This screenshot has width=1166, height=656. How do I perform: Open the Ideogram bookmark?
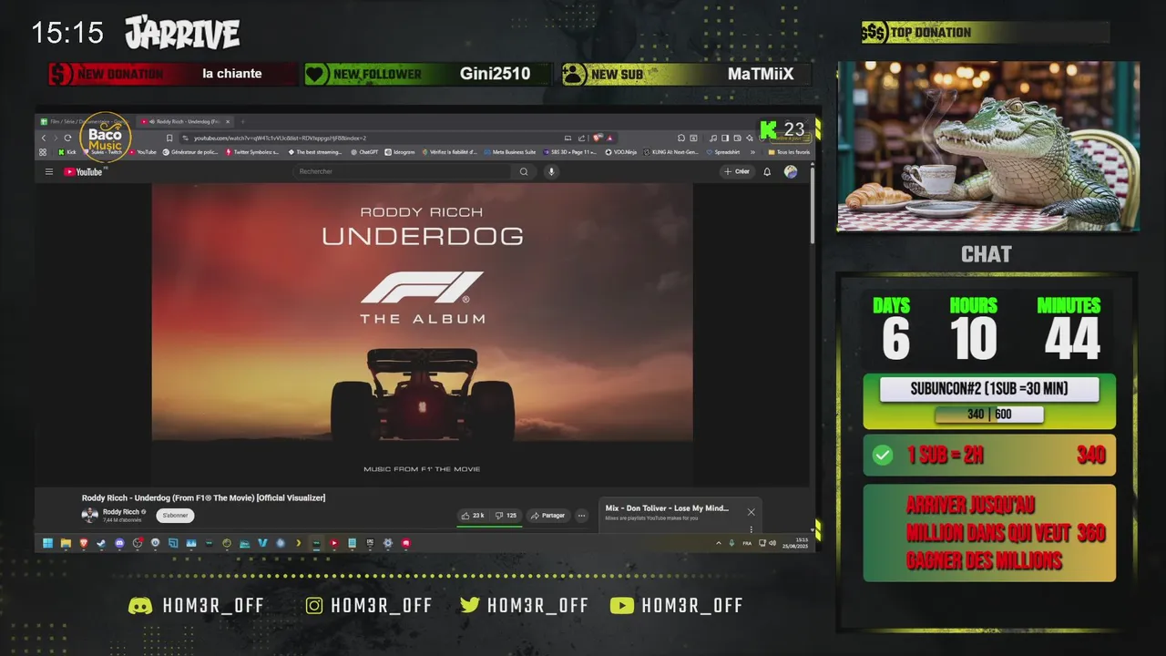(x=400, y=152)
